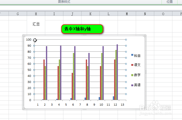Screen dimensions: 182x120
Task: Select column I header
Action: (x=54, y=14)
